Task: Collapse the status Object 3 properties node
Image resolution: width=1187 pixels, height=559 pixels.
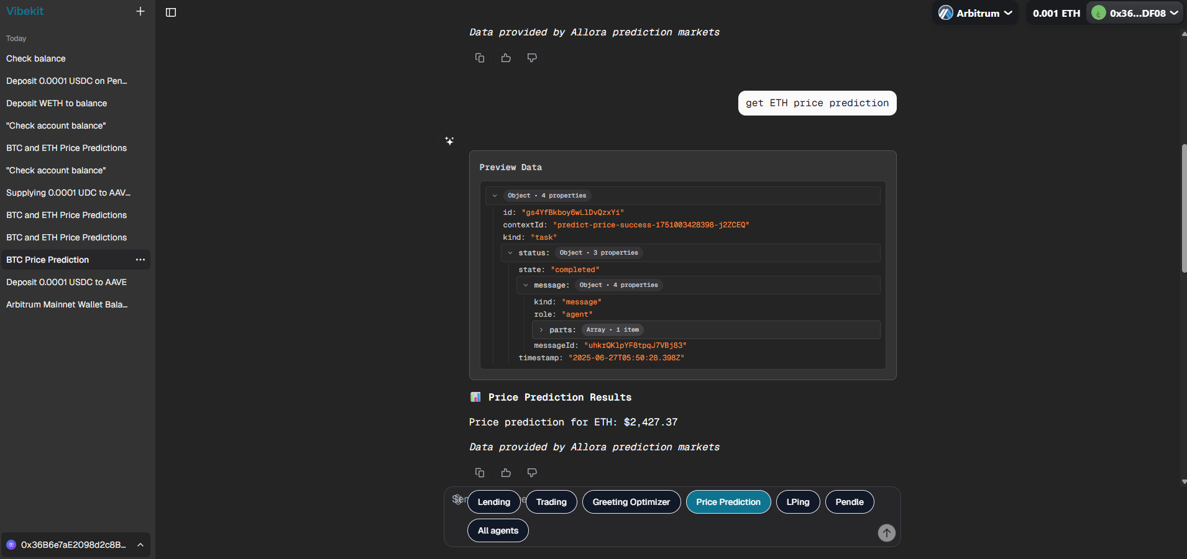Action: point(510,253)
